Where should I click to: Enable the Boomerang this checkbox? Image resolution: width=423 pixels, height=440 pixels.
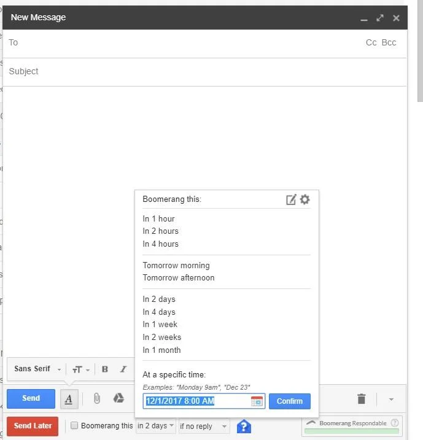point(74,426)
